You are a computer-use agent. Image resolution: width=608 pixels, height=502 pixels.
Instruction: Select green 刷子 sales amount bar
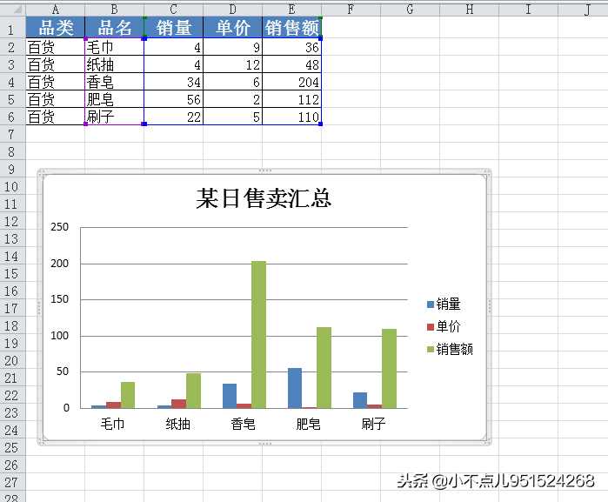[390, 369]
